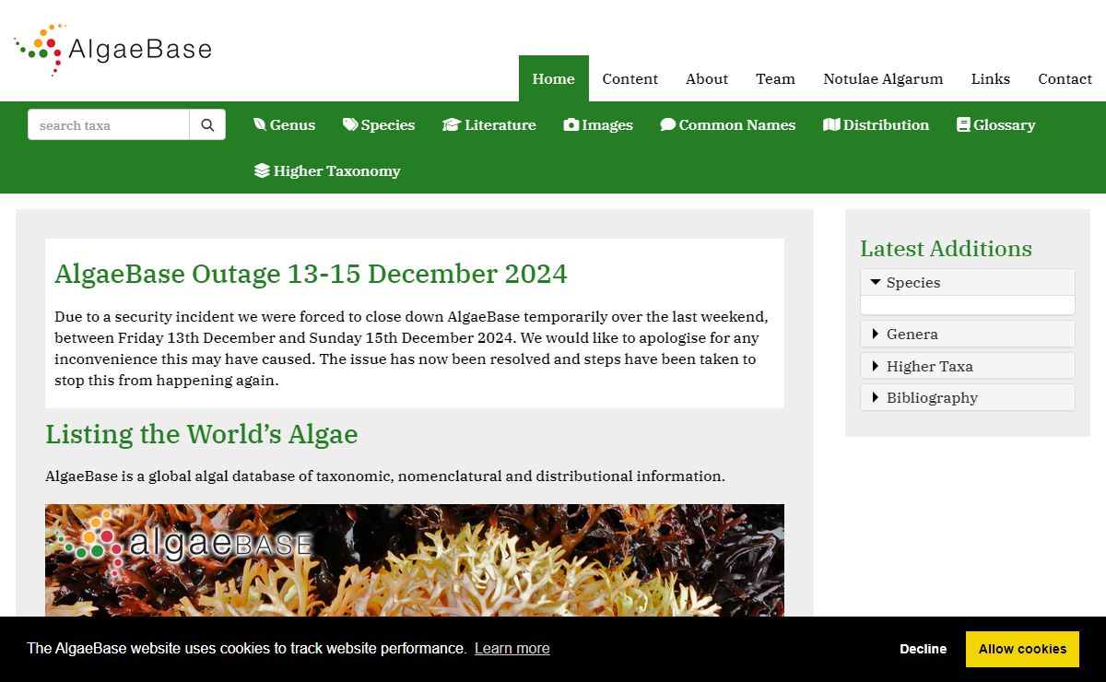Click the book icon beside Glossary
The image size is (1106, 682).
pos(964,124)
